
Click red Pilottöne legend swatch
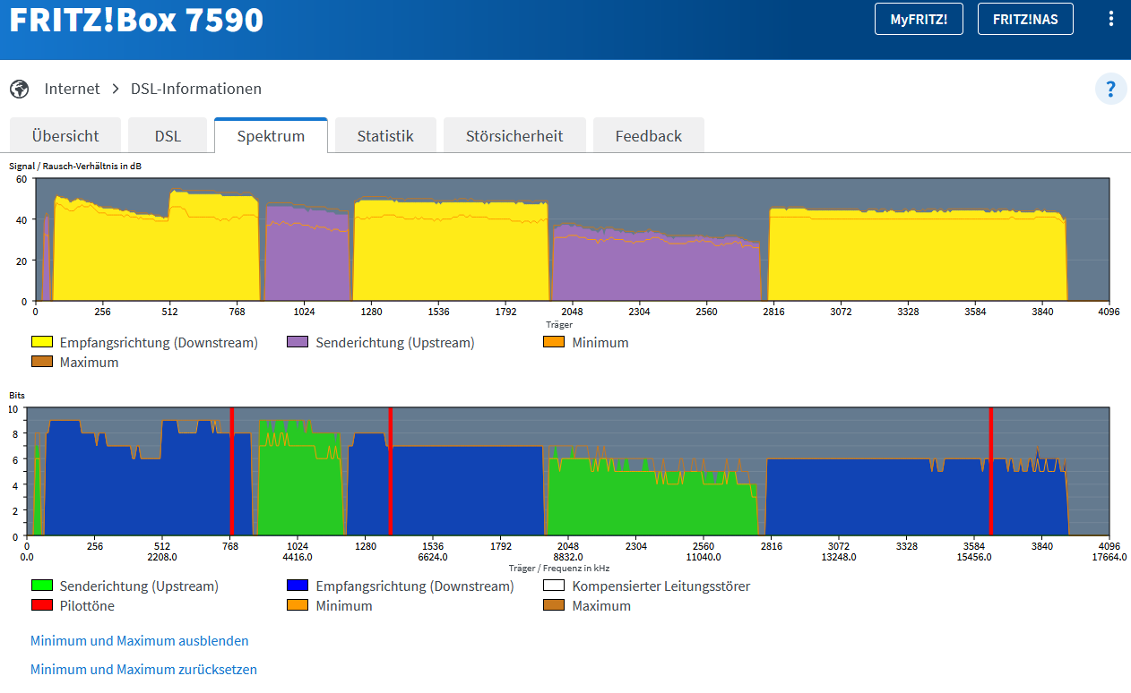[42, 605]
